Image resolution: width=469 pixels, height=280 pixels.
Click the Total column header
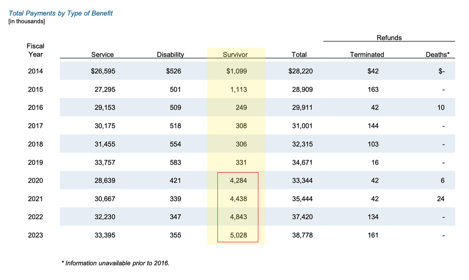tap(299, 54)
